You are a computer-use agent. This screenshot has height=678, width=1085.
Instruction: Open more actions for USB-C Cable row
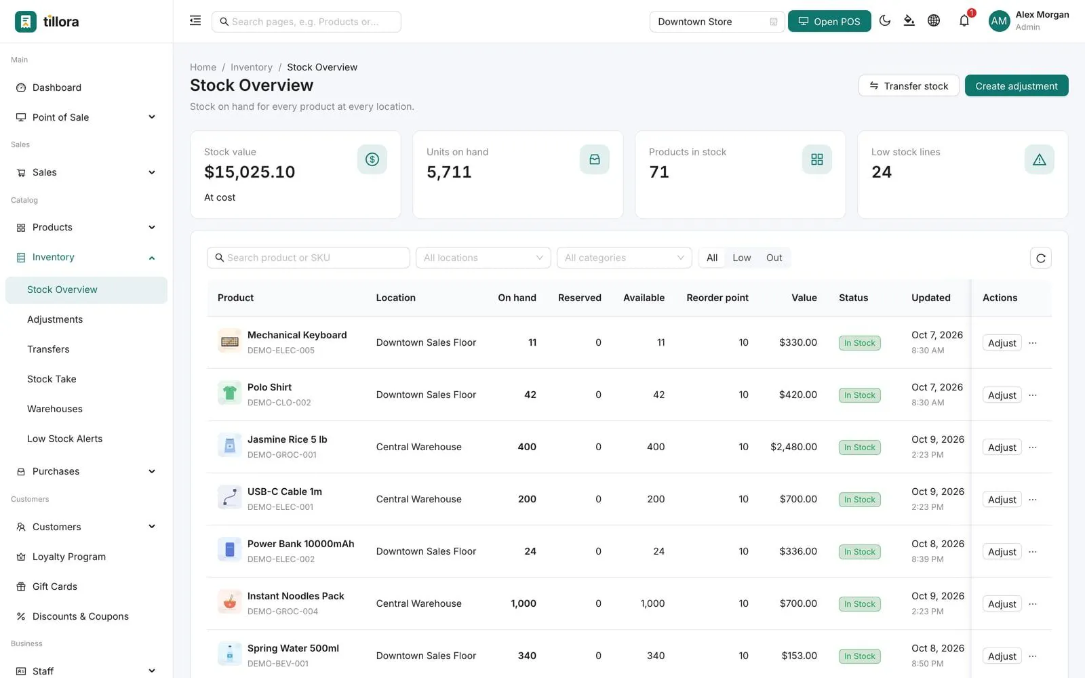point(1033,500)
